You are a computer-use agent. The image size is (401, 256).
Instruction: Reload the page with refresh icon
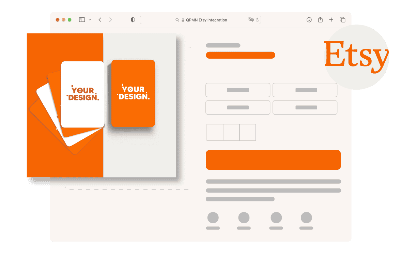click(x=258, y=20)
